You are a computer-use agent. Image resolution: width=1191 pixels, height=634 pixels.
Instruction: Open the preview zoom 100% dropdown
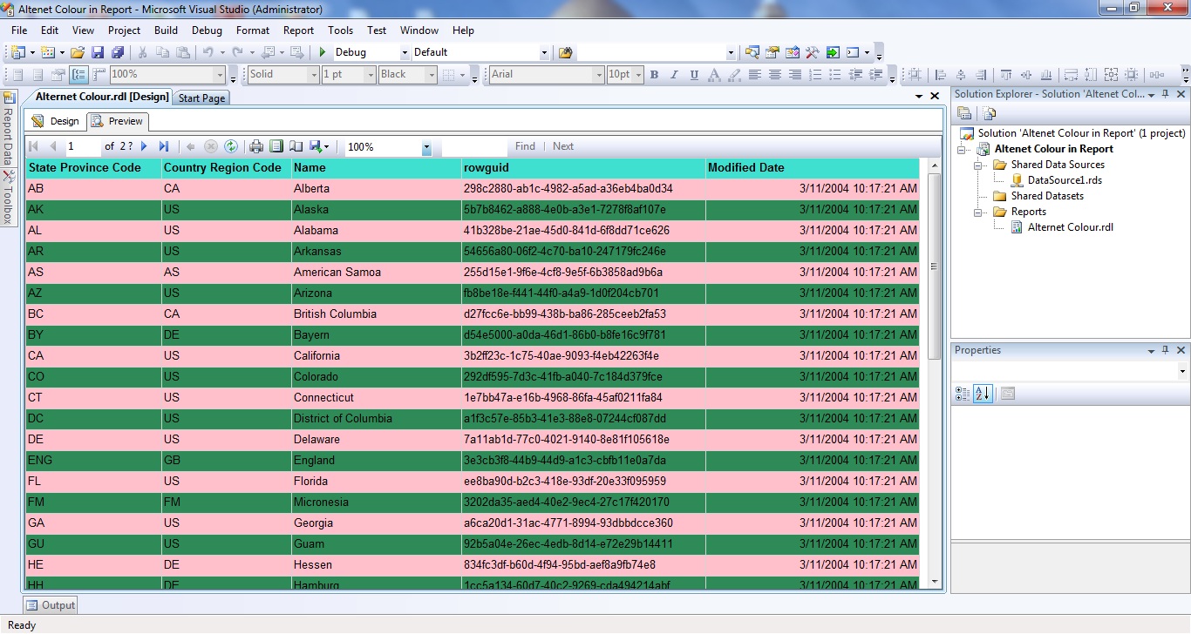[426, 146]
